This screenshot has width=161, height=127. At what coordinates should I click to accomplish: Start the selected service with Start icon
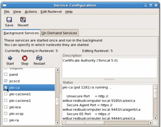coord(10,58)
